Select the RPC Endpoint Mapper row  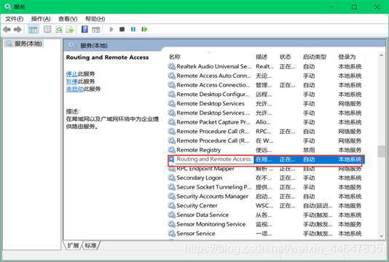(x=265, y=169)
